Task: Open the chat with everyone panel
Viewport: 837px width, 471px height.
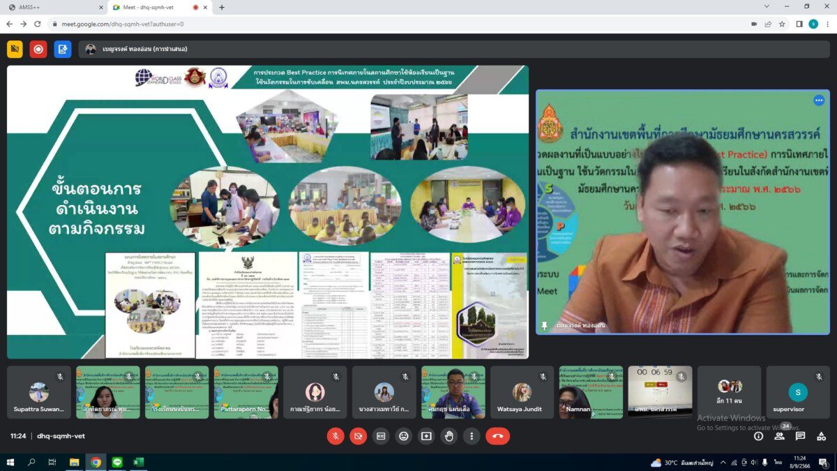Action: pos(800,436)
